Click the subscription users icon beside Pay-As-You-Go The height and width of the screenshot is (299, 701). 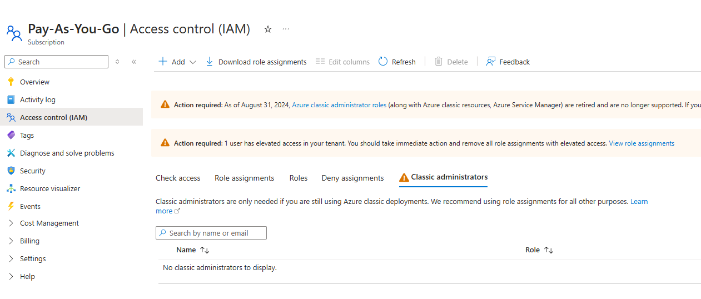point(14,33)
